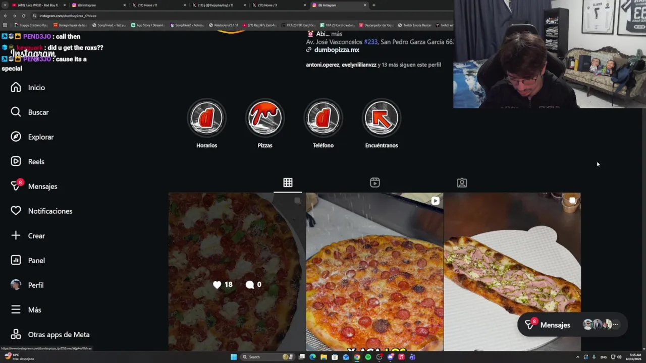Screen dimensions: 646x363
Task: Open the Horarios story highlight
Action: tap(206, 118)
